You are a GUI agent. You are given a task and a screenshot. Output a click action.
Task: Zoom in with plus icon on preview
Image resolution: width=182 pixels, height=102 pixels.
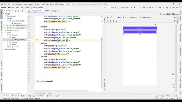pyautogui.click(x=173, y=78)
